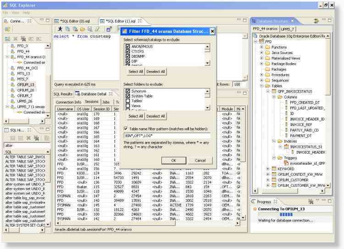The image size is (344, 249).
Task: Check the Views folder checkbox
Action: [x=128, y=106]
